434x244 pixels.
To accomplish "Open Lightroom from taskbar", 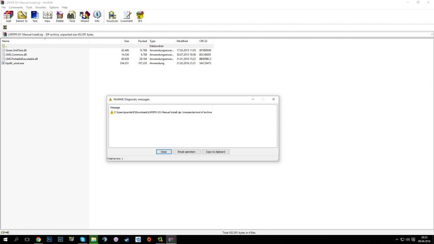I will (x=60, y=240).
